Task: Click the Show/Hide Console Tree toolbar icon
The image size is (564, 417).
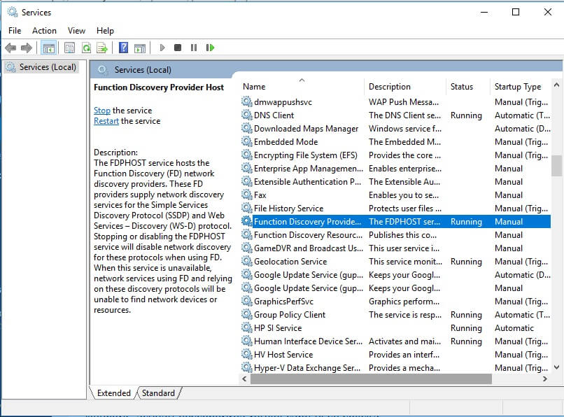Action: coord(48,48)
